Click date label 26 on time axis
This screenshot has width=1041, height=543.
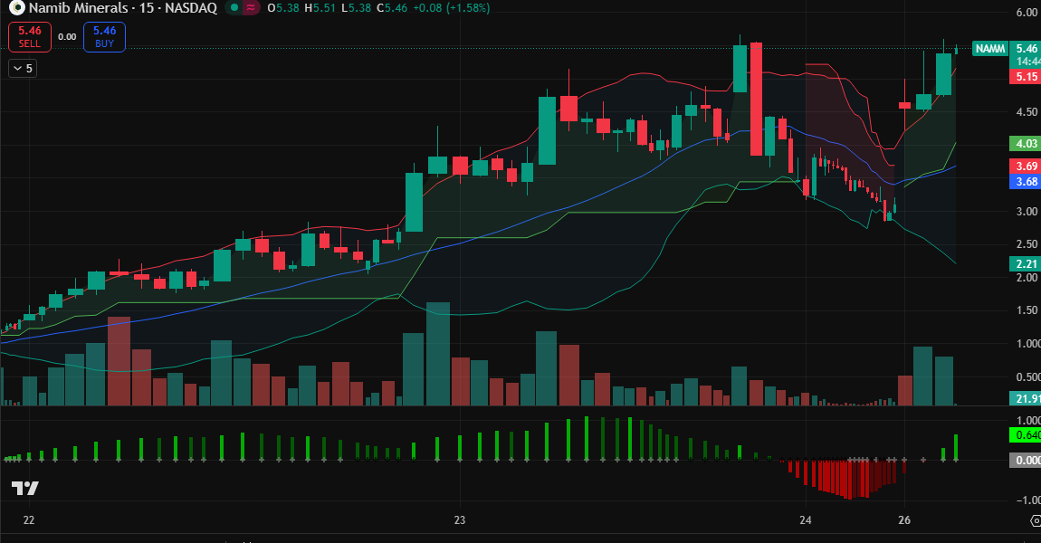tap(904, 519)
